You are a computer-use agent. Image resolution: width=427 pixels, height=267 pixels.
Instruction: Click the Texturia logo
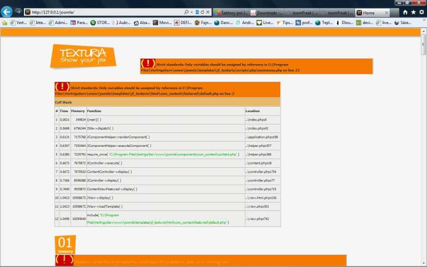83,56
